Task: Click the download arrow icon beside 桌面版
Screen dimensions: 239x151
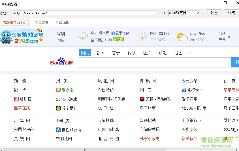Action: 57,23
